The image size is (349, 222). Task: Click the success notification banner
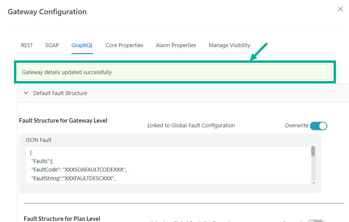[174, 72]
